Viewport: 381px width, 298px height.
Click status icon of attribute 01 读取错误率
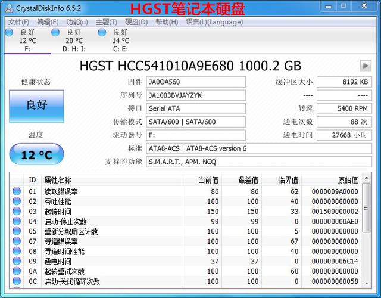[17, 191]
